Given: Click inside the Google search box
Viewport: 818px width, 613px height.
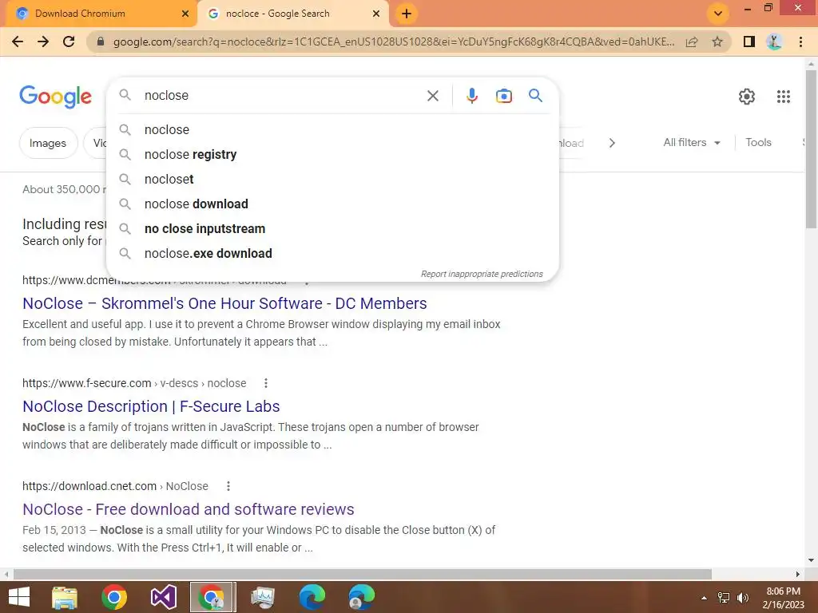Looking at the screenshot, I should 282,96.
